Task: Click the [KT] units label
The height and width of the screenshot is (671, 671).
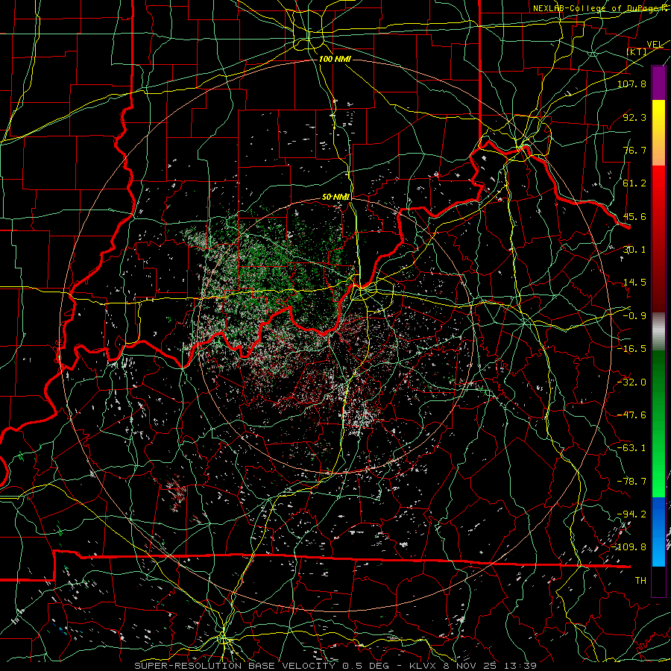Action: point(637,51)
